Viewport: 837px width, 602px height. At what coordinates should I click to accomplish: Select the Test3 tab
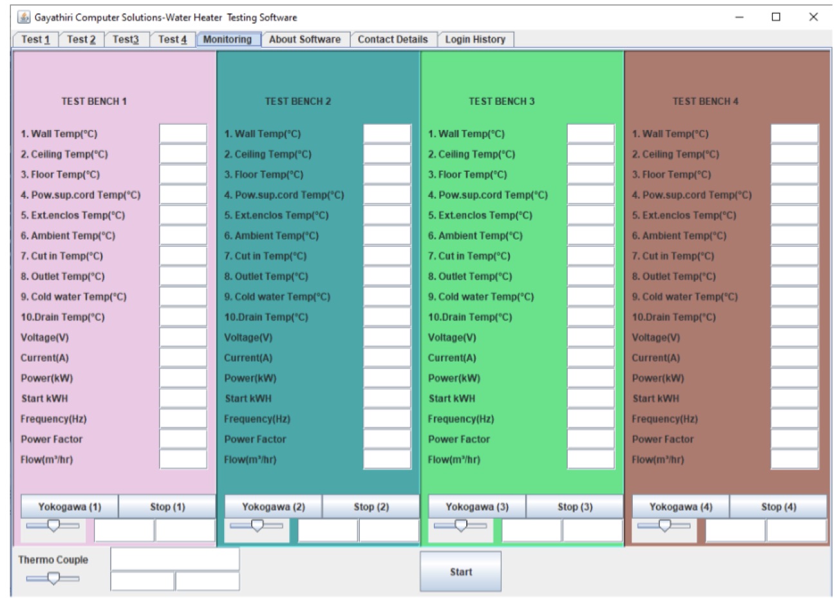click(126, 39)
